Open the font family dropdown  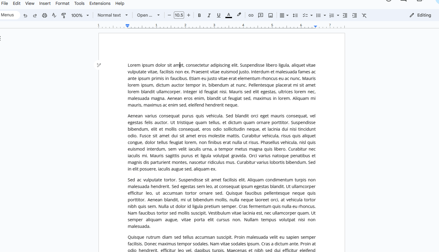tap(148, 15)
